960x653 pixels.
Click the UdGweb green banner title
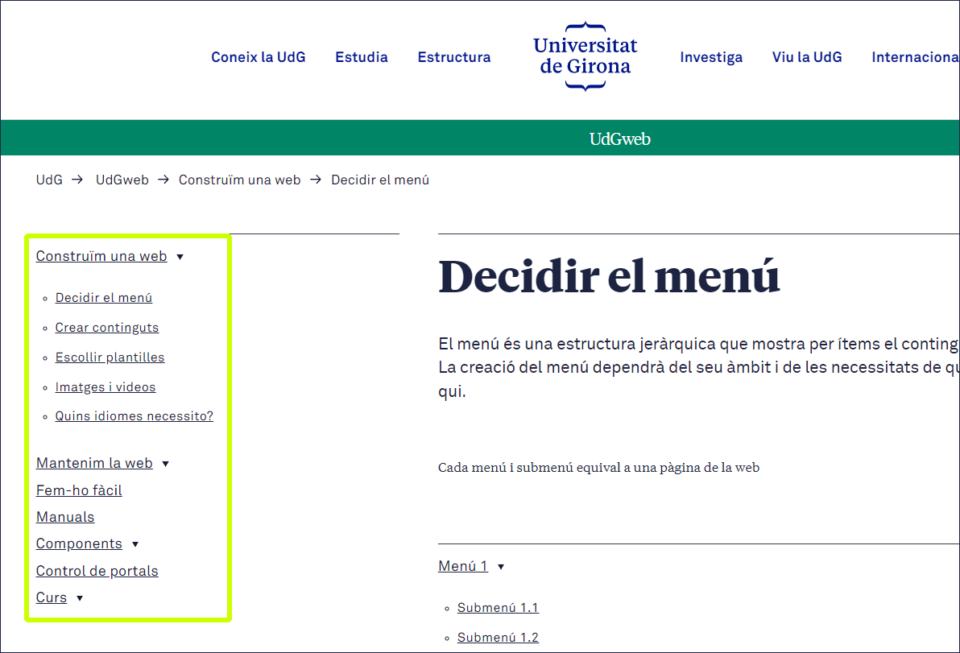click(x=619, y=139)
